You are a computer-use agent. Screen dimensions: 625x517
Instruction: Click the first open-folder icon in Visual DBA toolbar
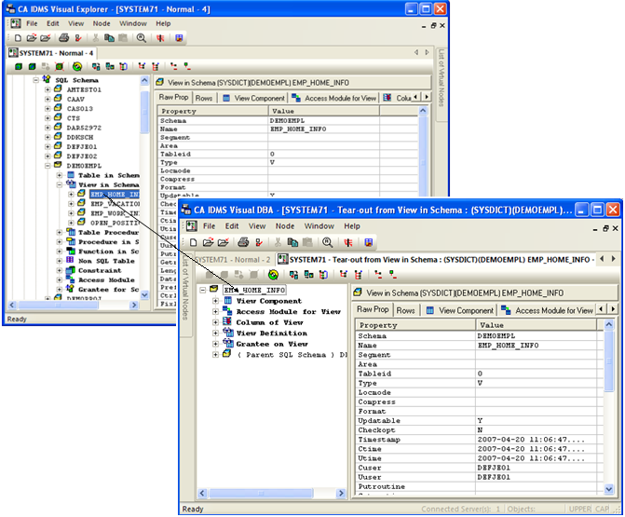coord(208,242)
